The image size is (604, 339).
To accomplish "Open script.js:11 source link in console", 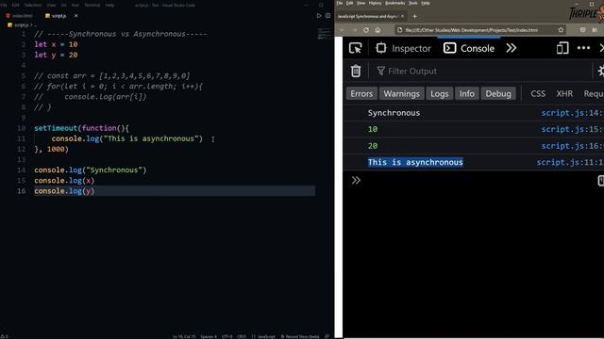I will click(x=569, y=163).
